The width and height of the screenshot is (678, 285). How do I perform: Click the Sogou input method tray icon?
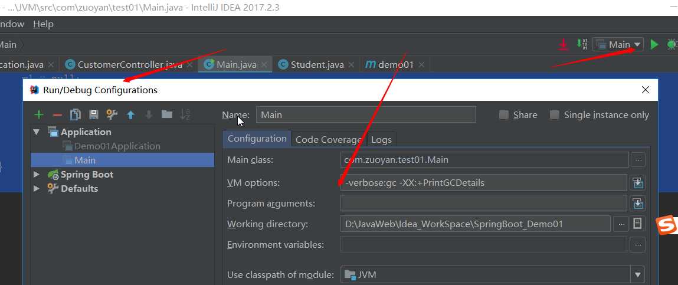point(666,224)
